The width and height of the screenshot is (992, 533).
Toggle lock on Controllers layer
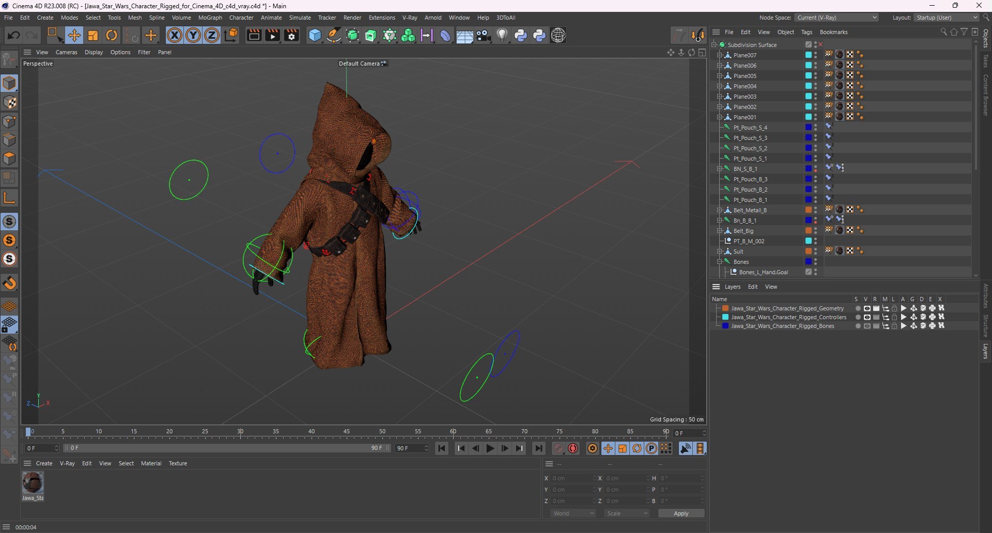coord(894,317)
